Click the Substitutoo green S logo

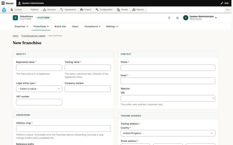(15, 18)
